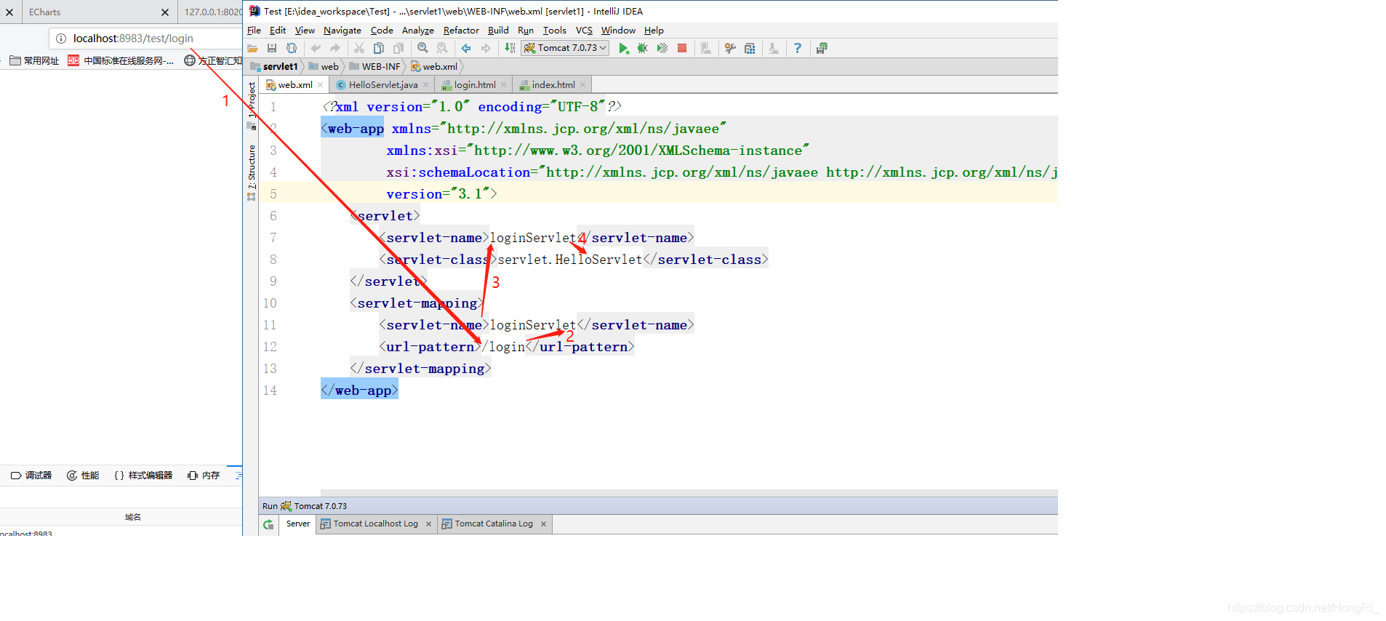Paste using the toolbar clipboard icon
1386x621 pixels.
(x=398, y=48)
